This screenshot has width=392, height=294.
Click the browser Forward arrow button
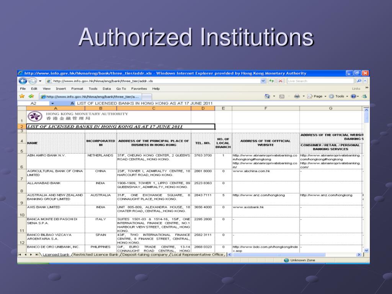click(x=33, y=81)
